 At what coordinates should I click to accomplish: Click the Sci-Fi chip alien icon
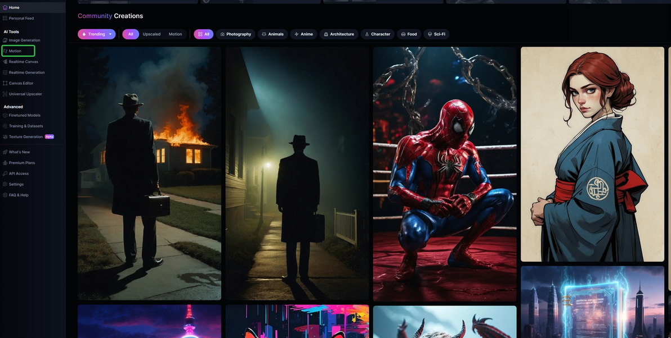coord(430,34)
